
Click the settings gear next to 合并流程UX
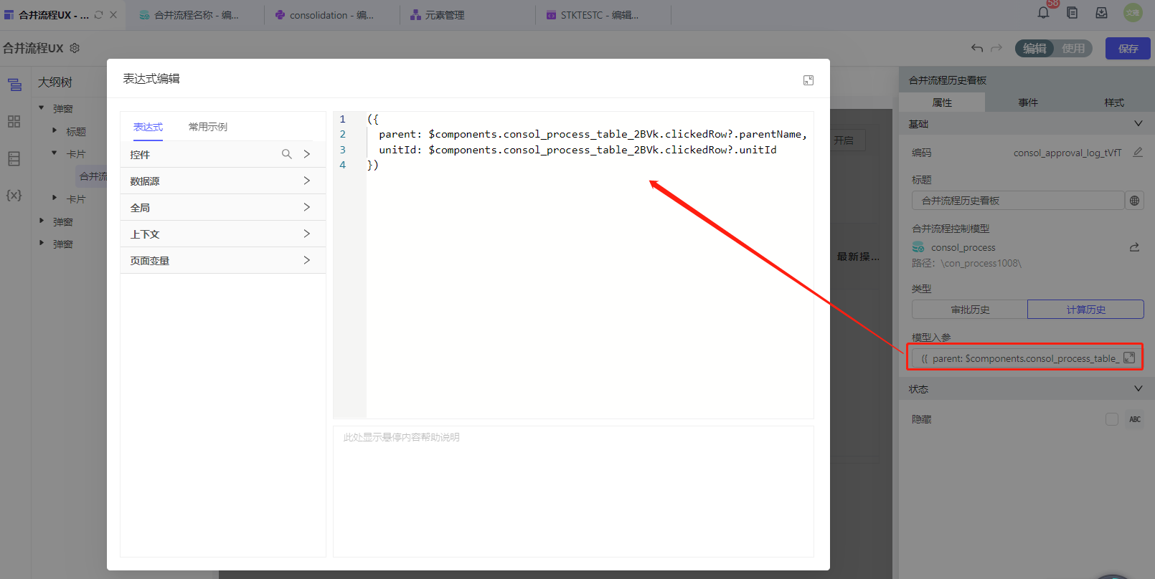(75, 48)
